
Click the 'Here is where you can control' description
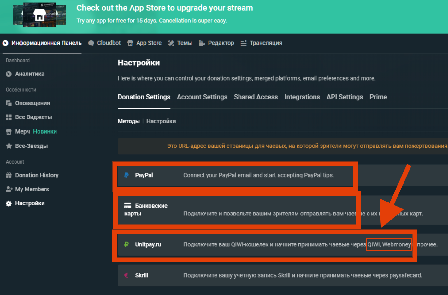[x=247, y=78]
